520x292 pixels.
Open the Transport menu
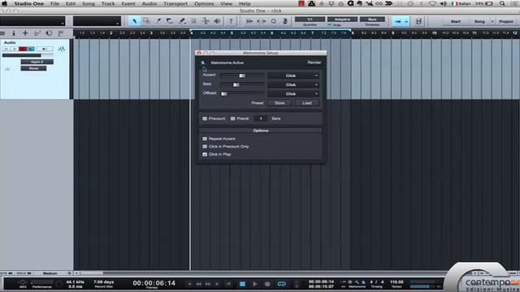click(175, 3)
